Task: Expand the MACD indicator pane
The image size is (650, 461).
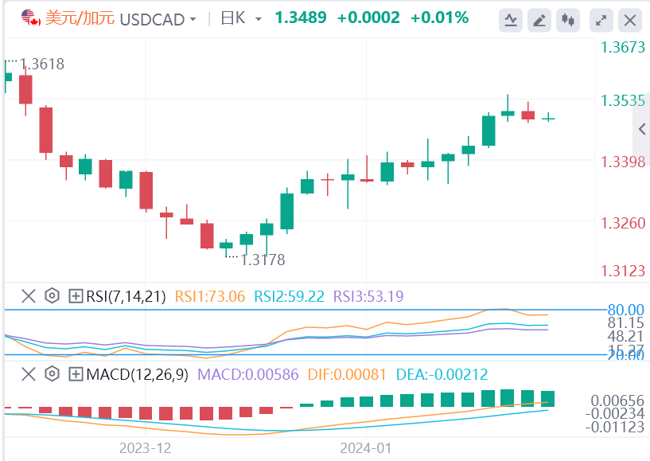Action: click(76, 374)
